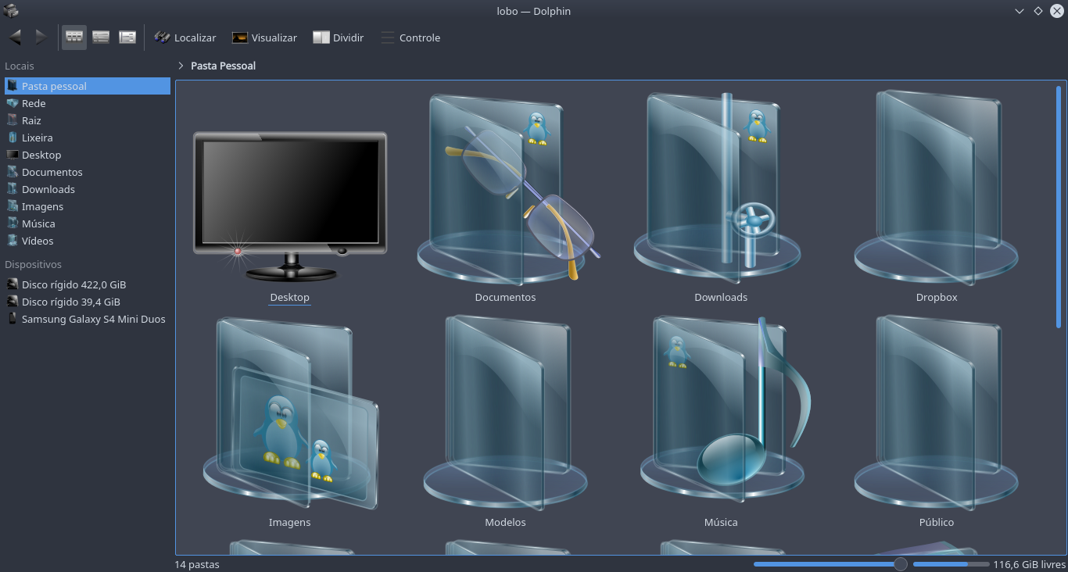Switch to icons view mode
This screenshot has width=1068, height=572.
click(x=73, y=37)
